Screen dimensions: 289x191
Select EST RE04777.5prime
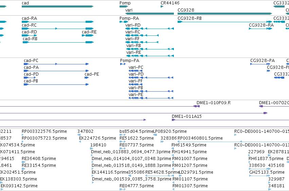pos(122,189)
